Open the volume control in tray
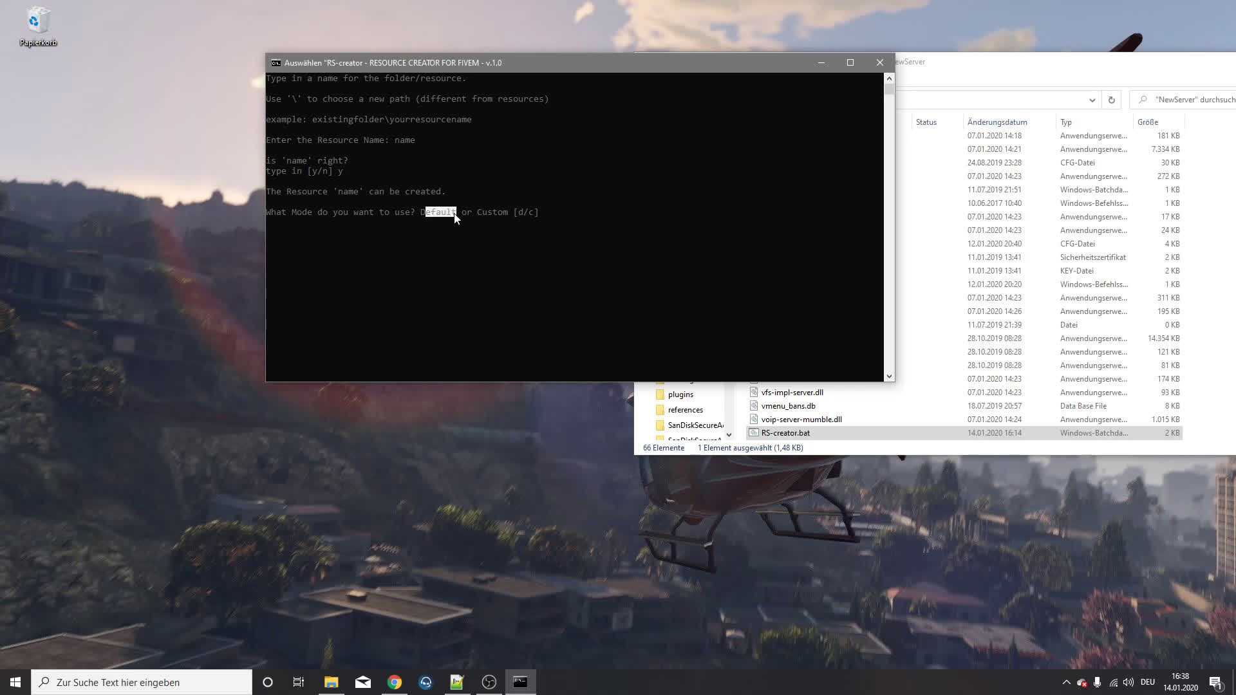 [x=1128, y=682]
